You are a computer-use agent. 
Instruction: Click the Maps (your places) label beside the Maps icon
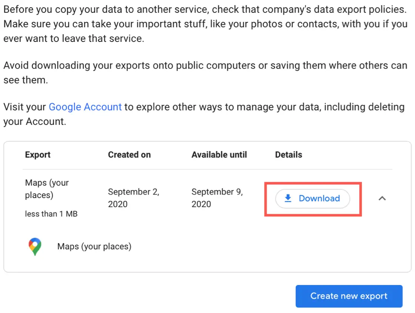coord(94,247)
